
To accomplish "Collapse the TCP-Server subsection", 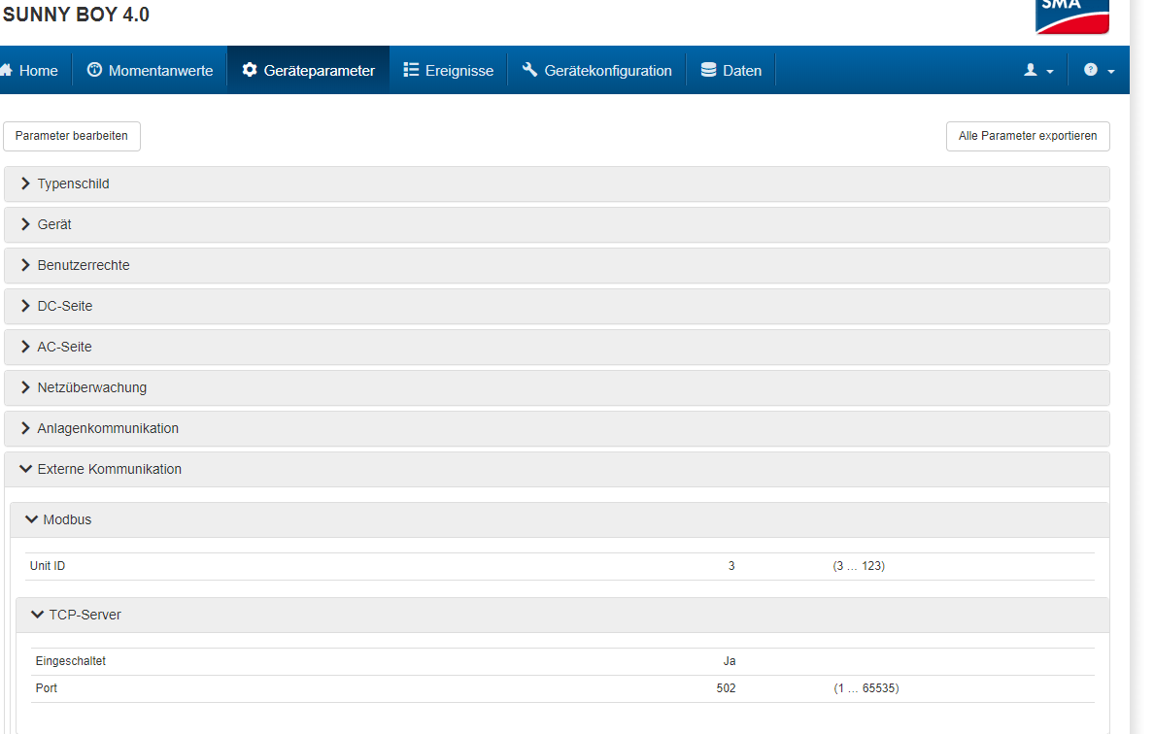I will click(x=562, y=615).
